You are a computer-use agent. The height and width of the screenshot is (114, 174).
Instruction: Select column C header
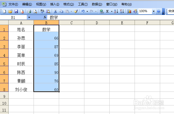71,23
